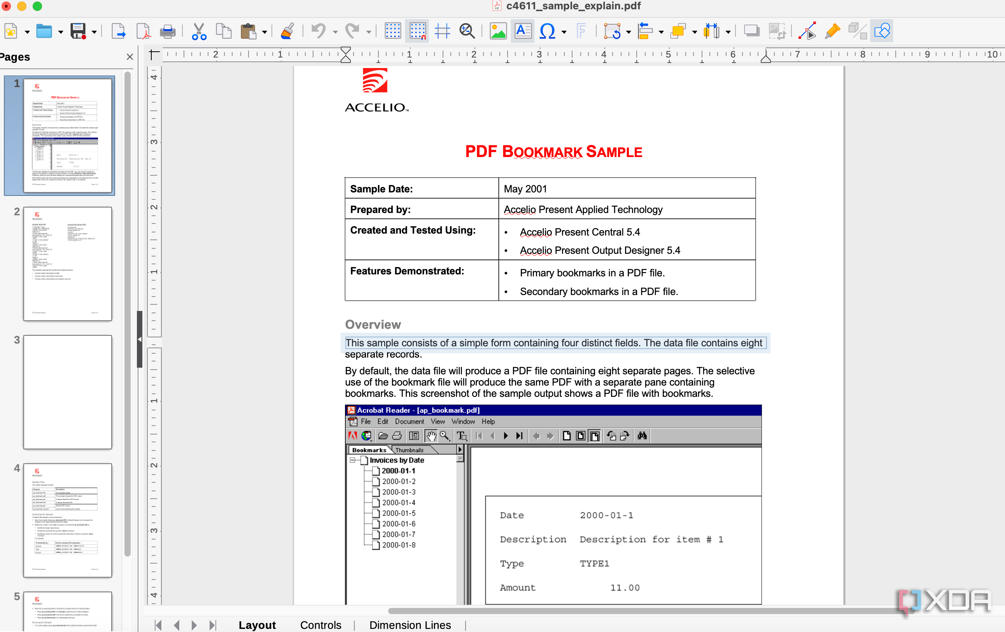Click the Cut scissors icon
Image resolution: width=1005 pixels, height=632 pixels.
[x=199, y=31]
